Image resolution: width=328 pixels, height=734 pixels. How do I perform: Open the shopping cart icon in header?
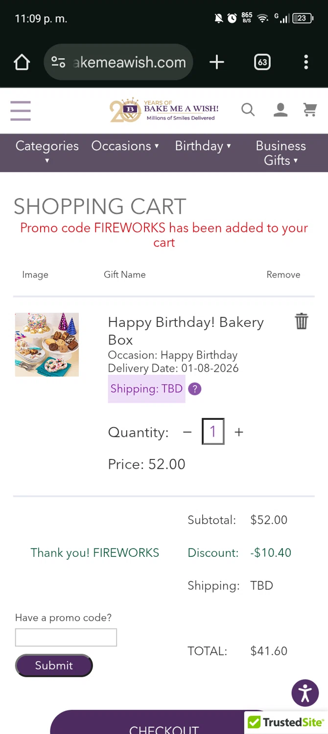(310, 110)
